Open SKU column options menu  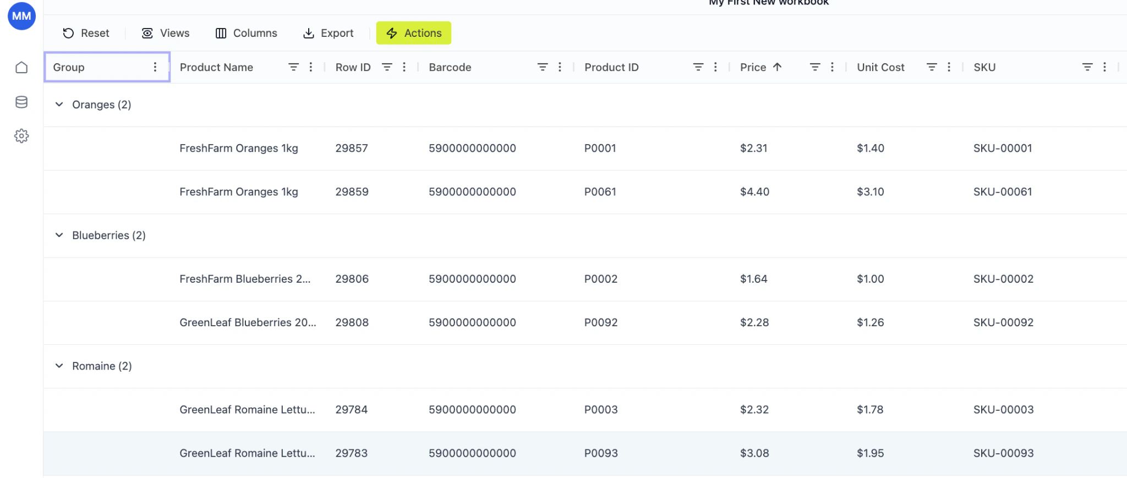tap(1104, 67)
